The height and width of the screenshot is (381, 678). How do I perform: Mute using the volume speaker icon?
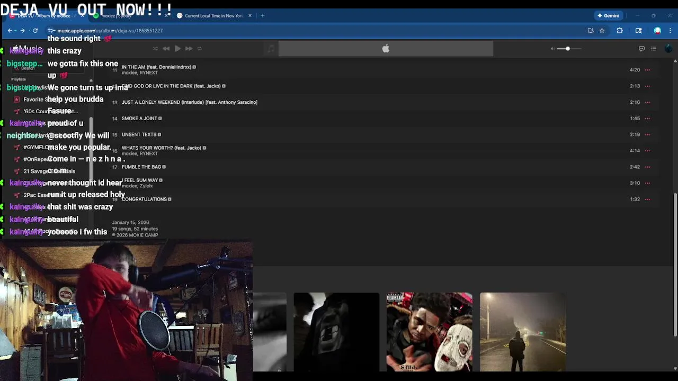point(552,49)
